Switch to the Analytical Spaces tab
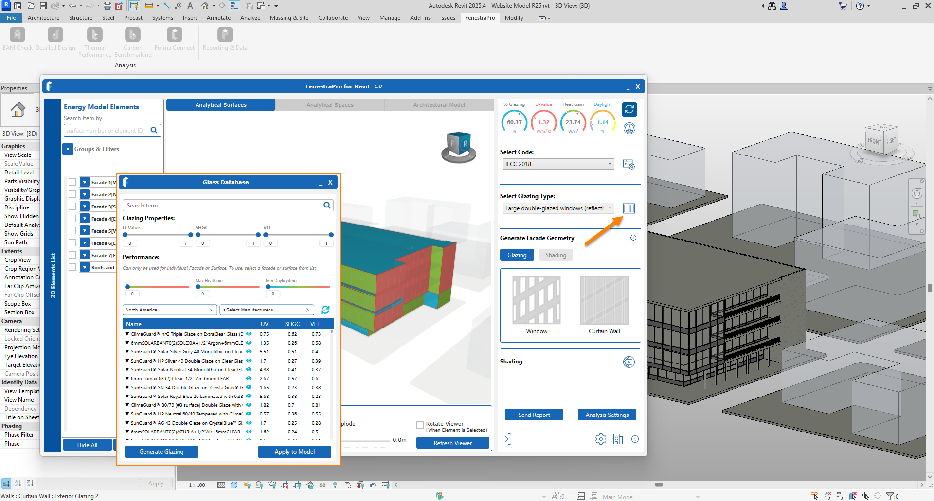 (330, 105)
